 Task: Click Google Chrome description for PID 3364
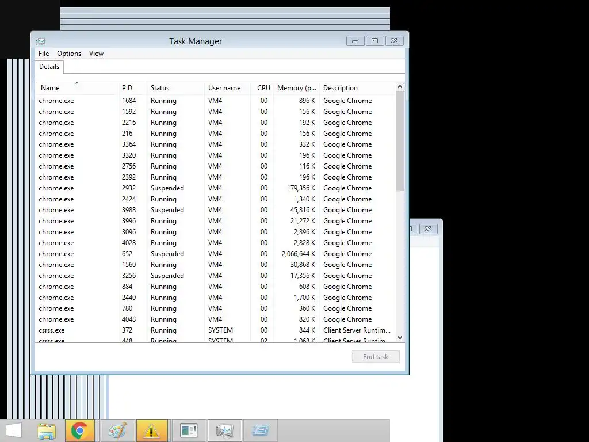coord(347,144)
